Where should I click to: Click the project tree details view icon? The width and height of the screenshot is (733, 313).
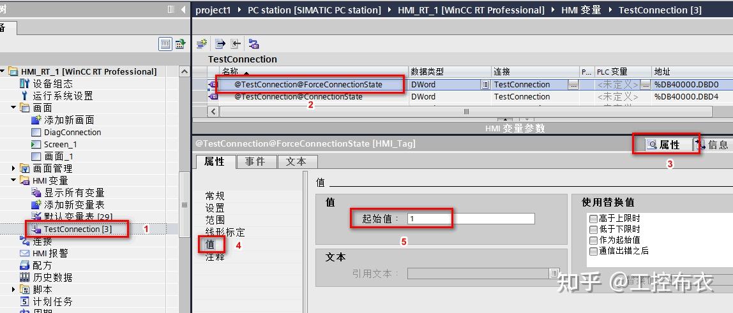click(x=165, y=45)
